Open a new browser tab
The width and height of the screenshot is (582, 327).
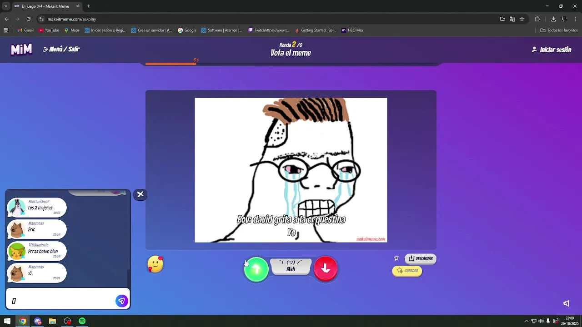(88, 6)
